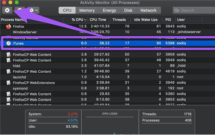
Task: Click FirefoxCP Web Content with PID 3949
Action: point(32,60)
